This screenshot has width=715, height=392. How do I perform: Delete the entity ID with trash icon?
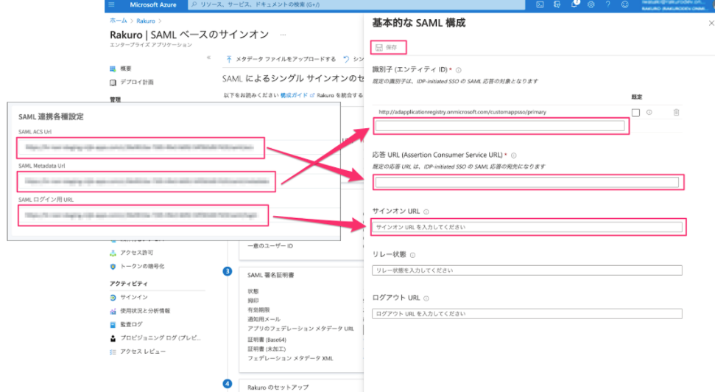click(x=676, y=112)
